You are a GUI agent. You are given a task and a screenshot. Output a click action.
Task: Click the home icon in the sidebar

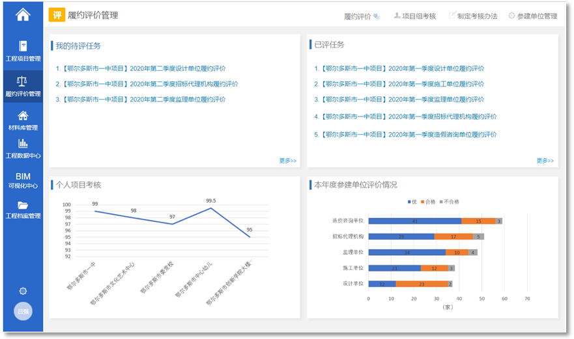click(x=23, y=14)
